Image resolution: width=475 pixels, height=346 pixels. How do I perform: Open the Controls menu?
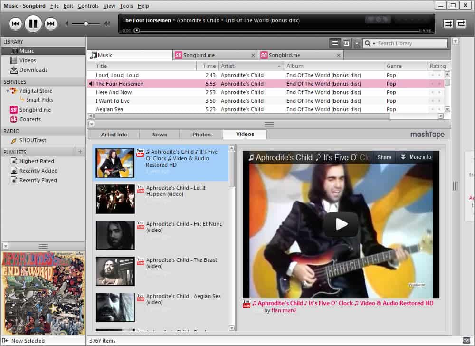(88, 6)
